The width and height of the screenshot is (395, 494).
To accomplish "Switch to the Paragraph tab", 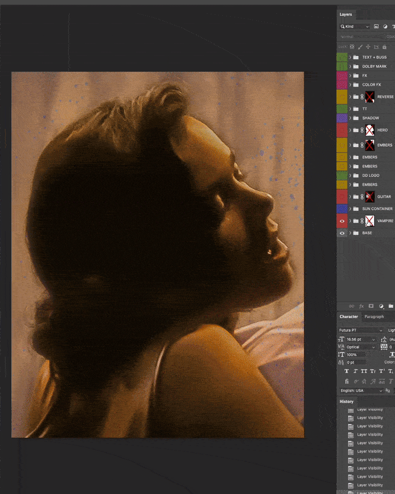I will (x=374, y=317).
